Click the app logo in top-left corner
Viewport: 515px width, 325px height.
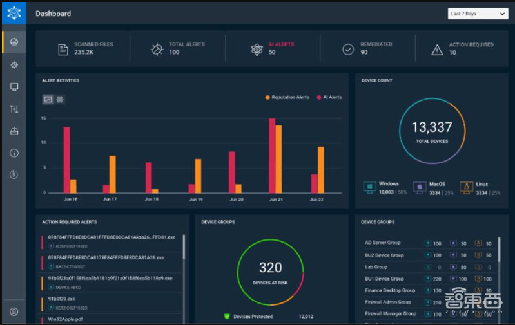pyautogui.click(x=14, y=12)
